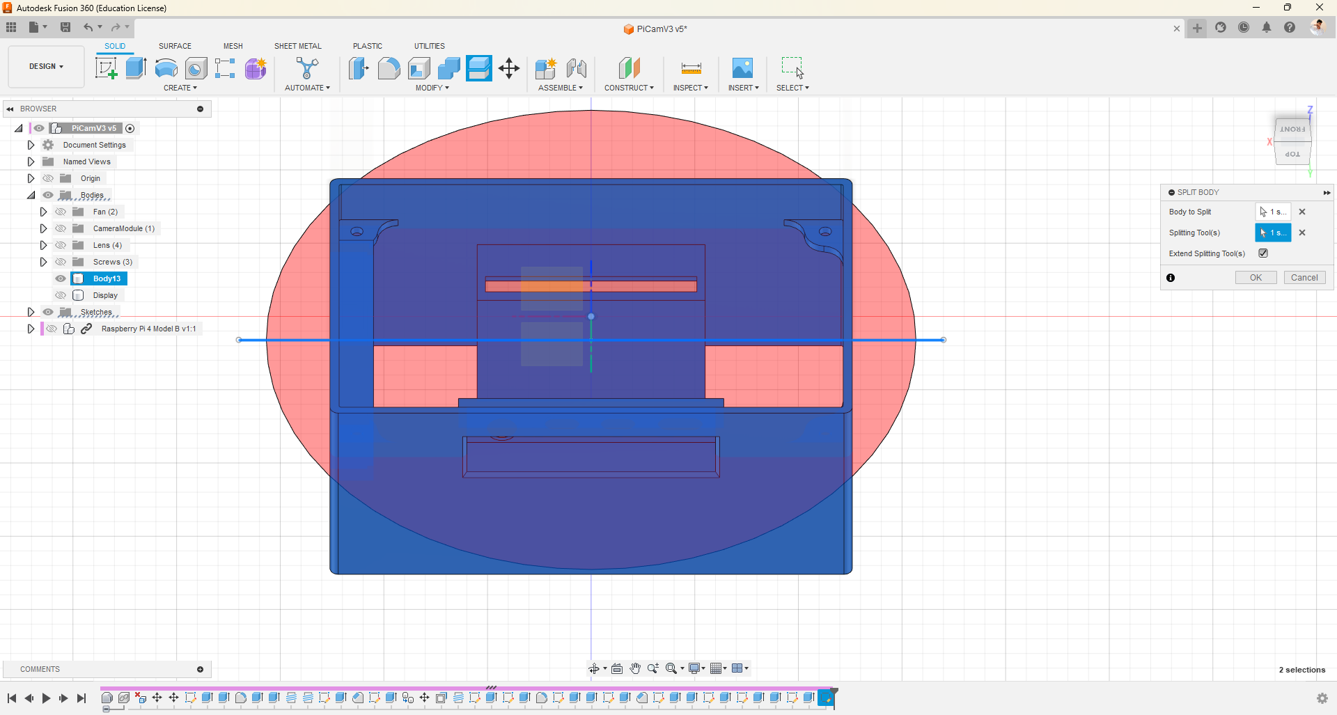Open the Automated Modeling tool

pyautogui.click(x=307, y=68)
